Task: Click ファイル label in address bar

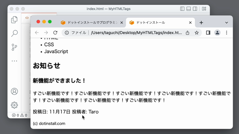Action: (79, 33)
